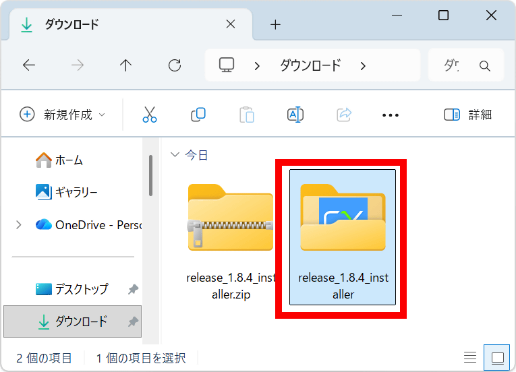Toggle the 詳細 details pane
Image resolution: width=516 pixels, height=372 pixels.
coord(467,115)
